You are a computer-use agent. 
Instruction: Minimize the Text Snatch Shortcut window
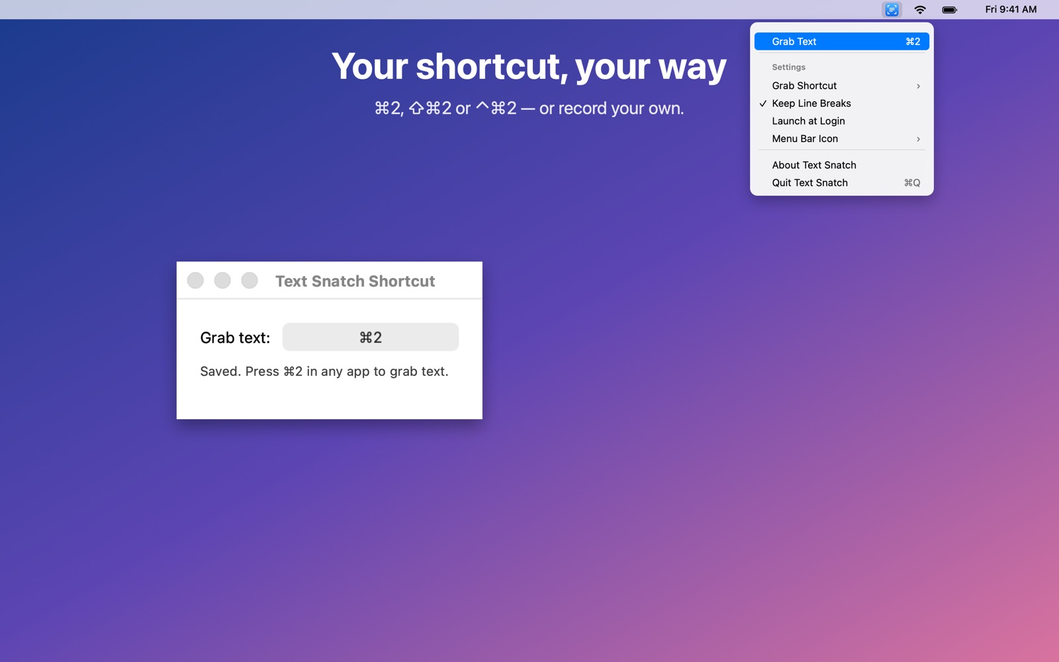(222, 281)
